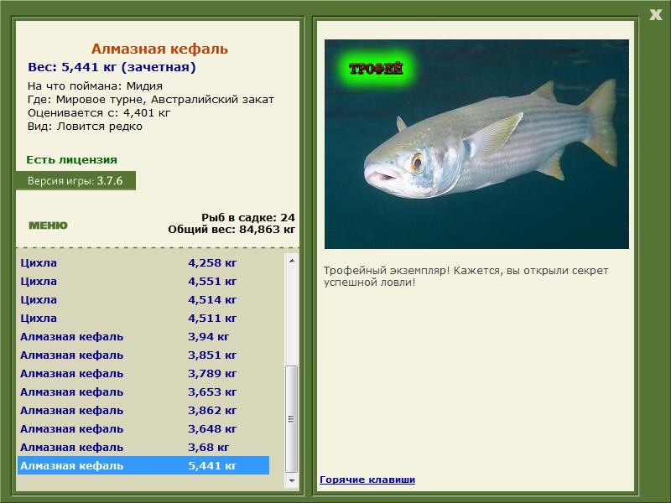The height and width of the screenshot is (503, 671).
Task: Click the scroll up arrow of fish list
Action: [292, 261]
